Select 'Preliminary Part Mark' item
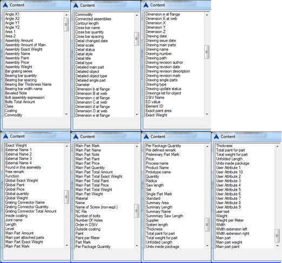 tap(163, 154)
